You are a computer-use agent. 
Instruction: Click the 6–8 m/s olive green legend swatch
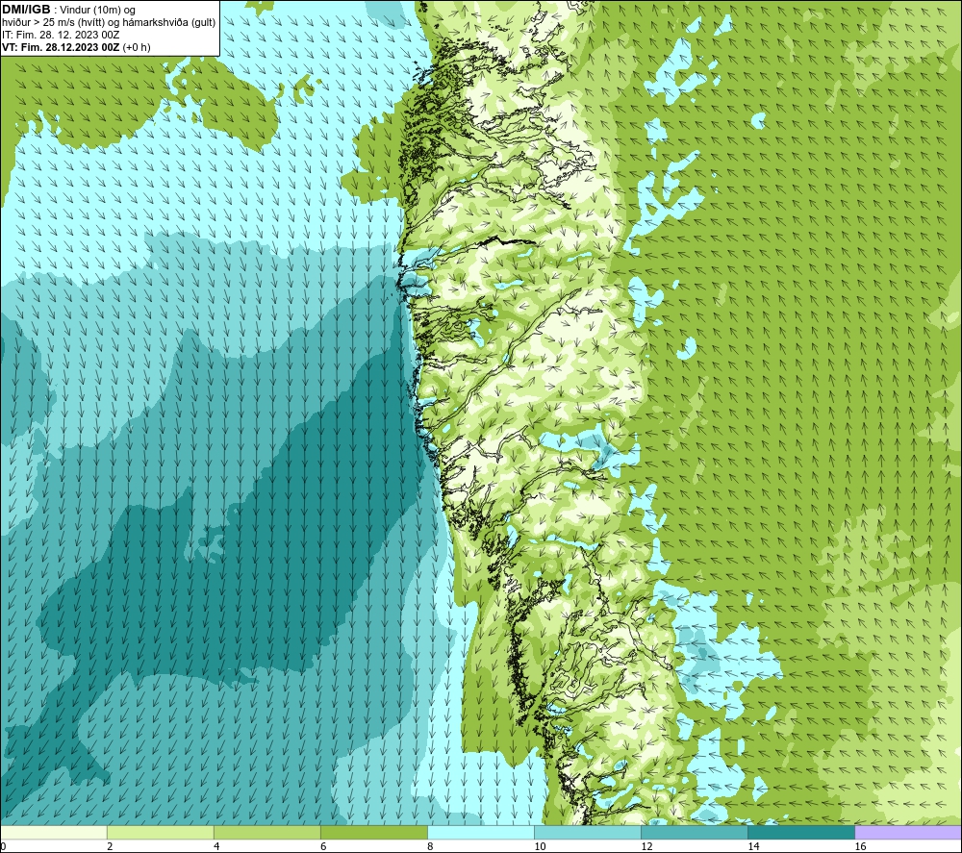point(374,832)
